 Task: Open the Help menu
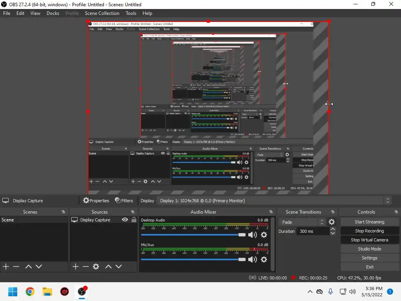(x=147, y=13)
